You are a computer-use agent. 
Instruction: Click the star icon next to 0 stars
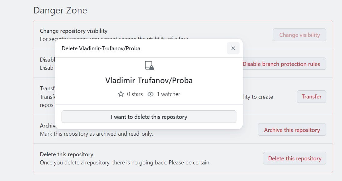point(121,94)
